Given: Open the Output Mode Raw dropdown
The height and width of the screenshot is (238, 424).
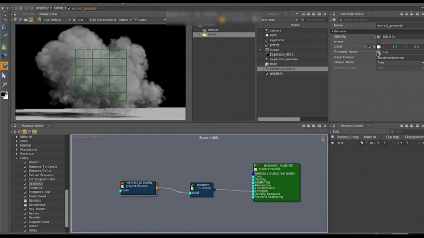Looking at the screenshot, I should tap(401, 62).
